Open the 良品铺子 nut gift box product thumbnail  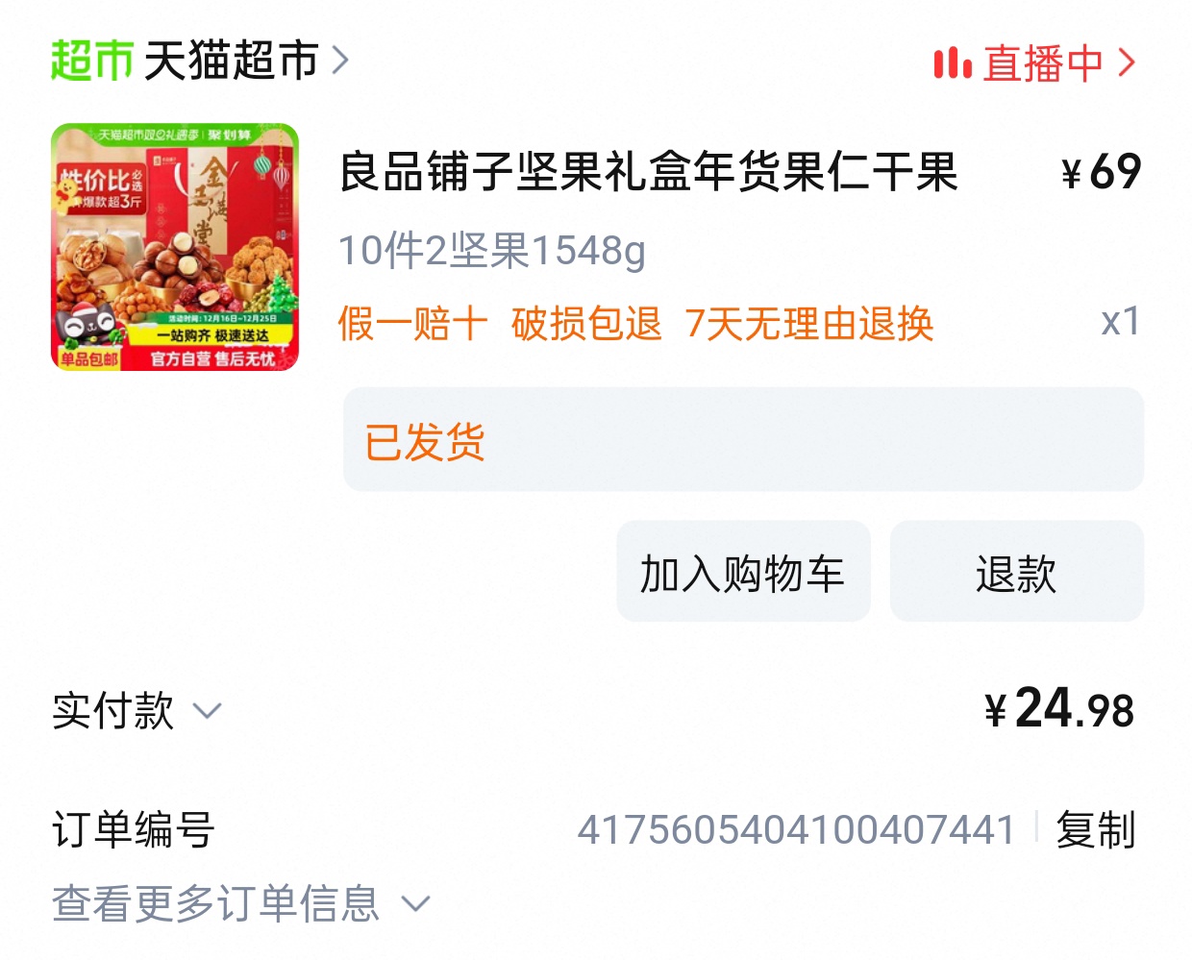pyautogui.click(x=175, y=247)
